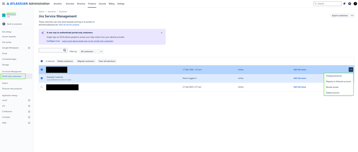This screenshot has width=358, height=152.
Task: Click Edit full name in 21 Feb row
Action: [300, 87]
